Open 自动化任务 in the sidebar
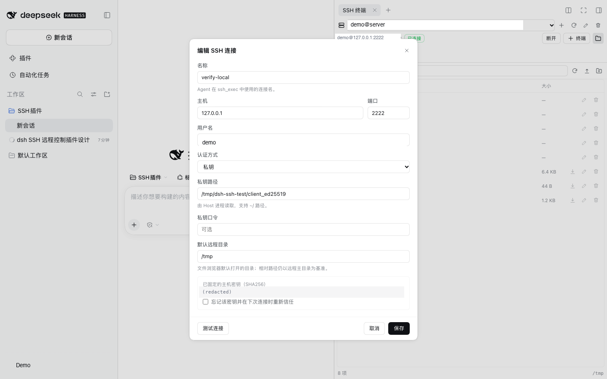 [x=59, y=75]
